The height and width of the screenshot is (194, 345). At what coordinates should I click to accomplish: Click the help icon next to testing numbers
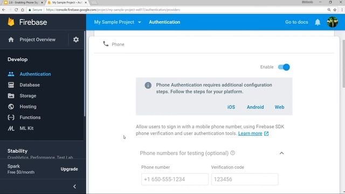click(232, 153)
